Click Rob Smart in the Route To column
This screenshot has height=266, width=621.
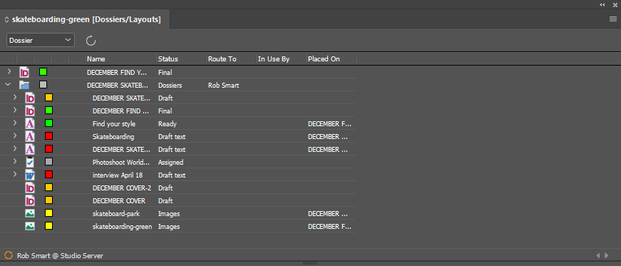point(223,86)
